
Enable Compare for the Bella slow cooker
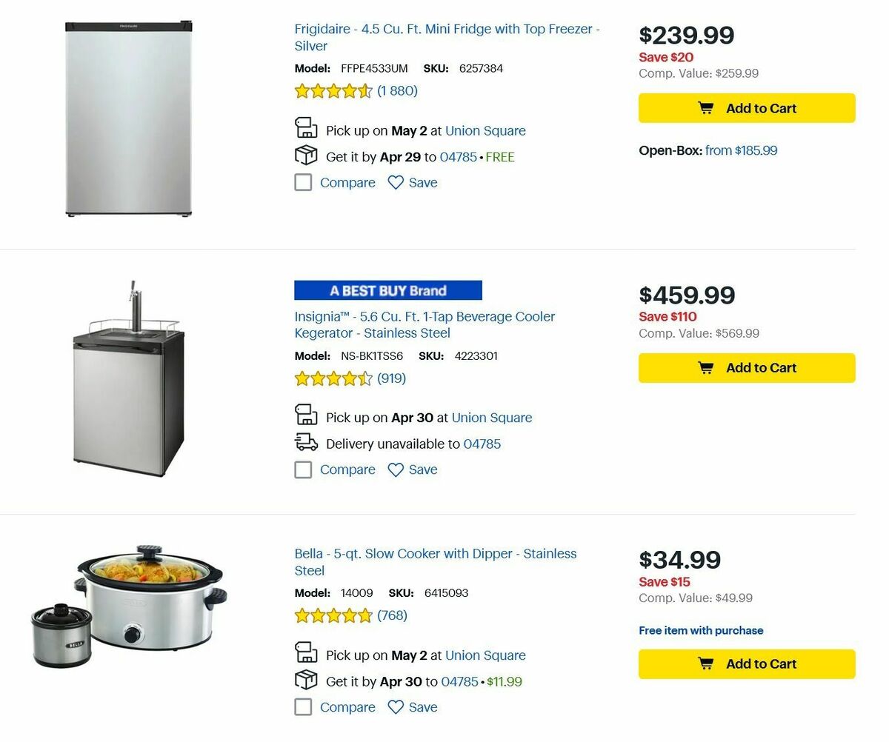303,706
